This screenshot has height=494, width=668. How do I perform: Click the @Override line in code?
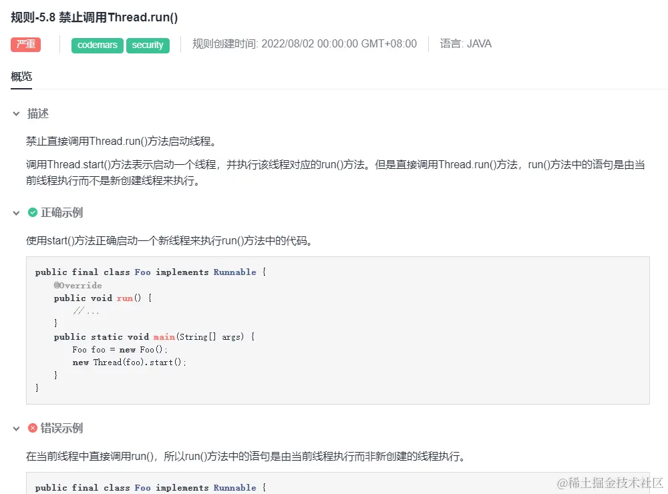point(78,285)
